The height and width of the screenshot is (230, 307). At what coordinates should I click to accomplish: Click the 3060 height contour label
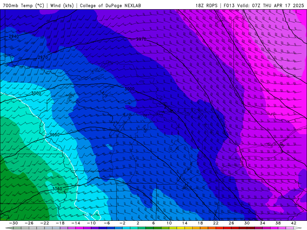click(57, 189)
